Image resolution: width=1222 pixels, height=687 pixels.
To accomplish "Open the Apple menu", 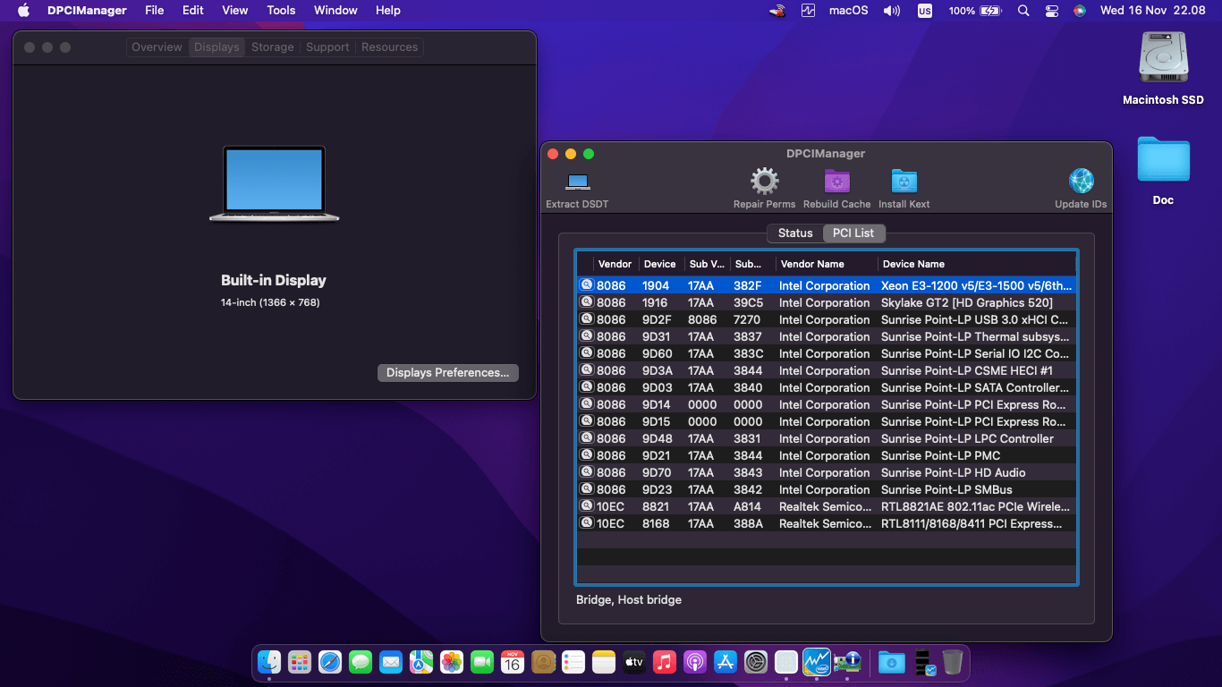I will point(24,11).
